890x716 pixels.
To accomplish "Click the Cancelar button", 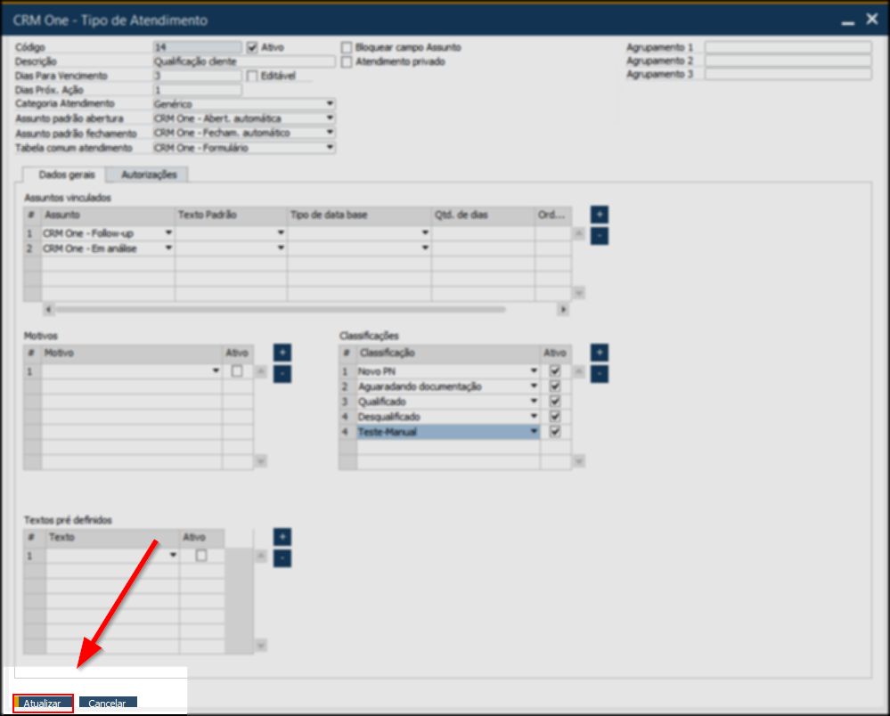I will [107, 704].
